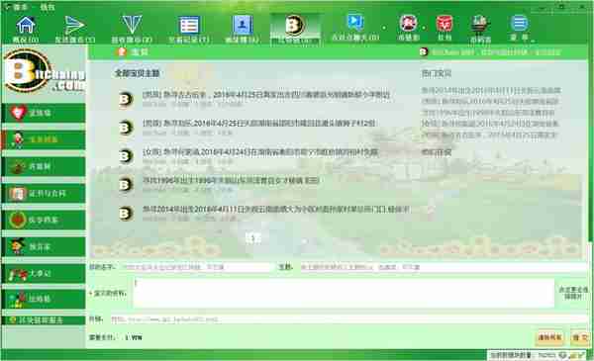Screen dimensions: 594x361
Task: Open the third forum post in the list
Action: [x=259, y=152]
